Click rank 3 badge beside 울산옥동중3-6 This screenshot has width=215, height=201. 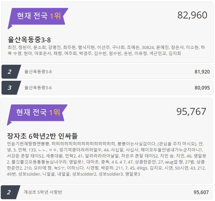click(11, 88)
